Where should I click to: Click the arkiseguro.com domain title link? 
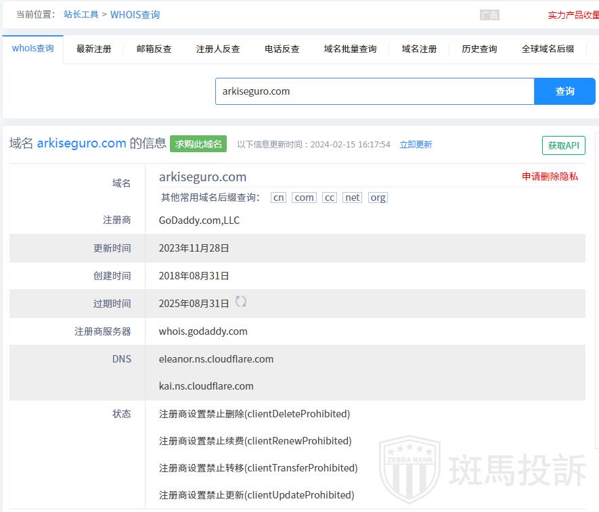(x=81, y=143)
